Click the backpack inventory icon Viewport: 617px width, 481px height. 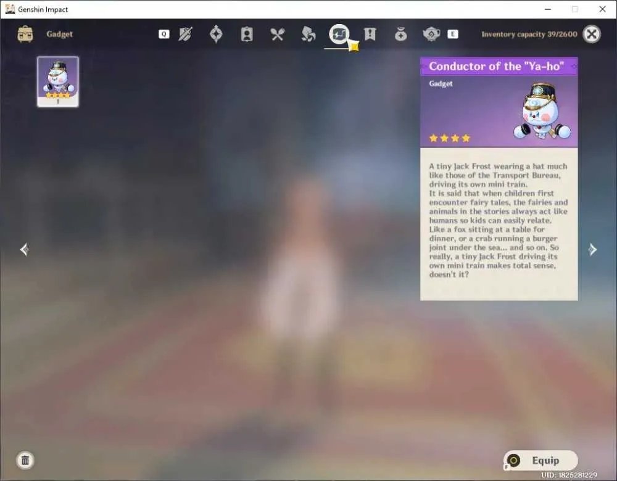(x=25, y=34)
